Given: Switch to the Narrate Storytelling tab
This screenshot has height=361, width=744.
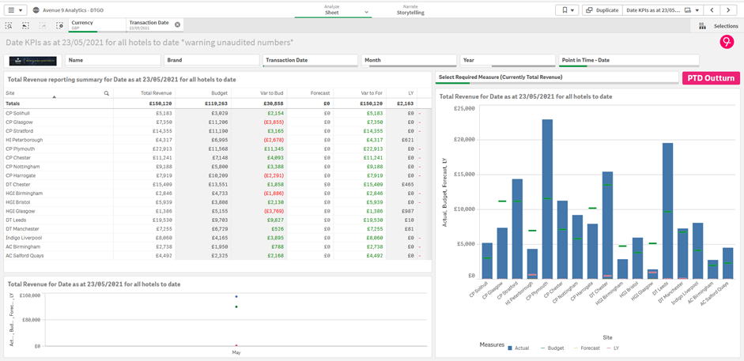Looking at the screenshot, I should (x=410, y=9).
